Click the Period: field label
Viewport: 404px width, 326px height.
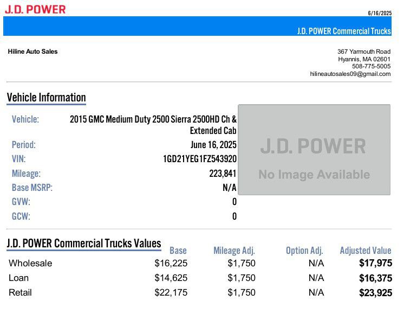pyautogui.click(x=24, y=145)
